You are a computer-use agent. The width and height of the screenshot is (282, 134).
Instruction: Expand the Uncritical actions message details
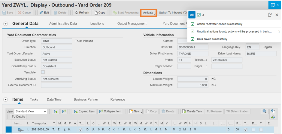click(279, 31)
